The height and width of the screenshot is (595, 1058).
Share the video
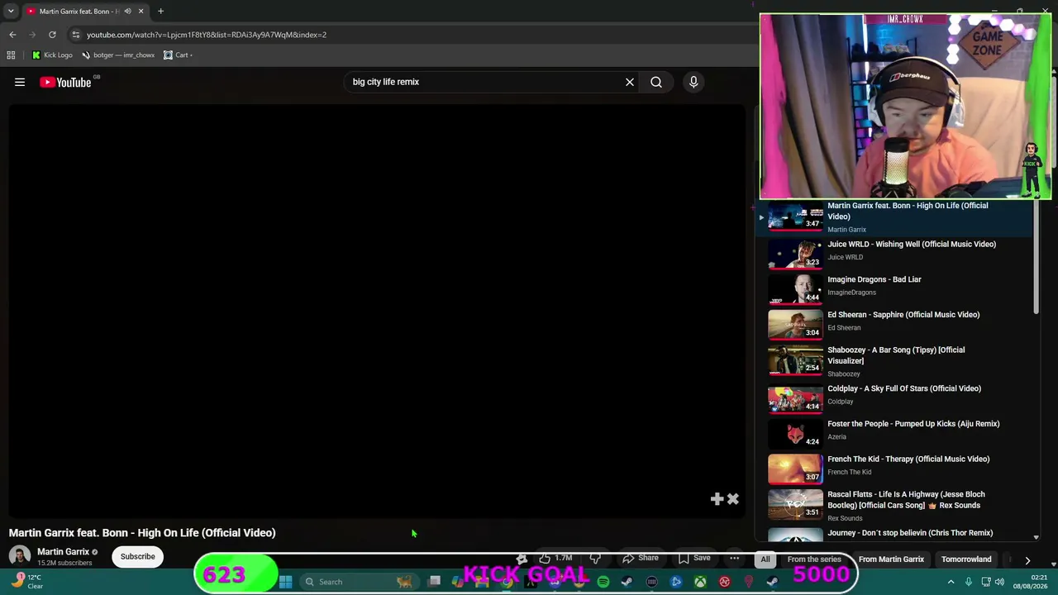(641, 558)
